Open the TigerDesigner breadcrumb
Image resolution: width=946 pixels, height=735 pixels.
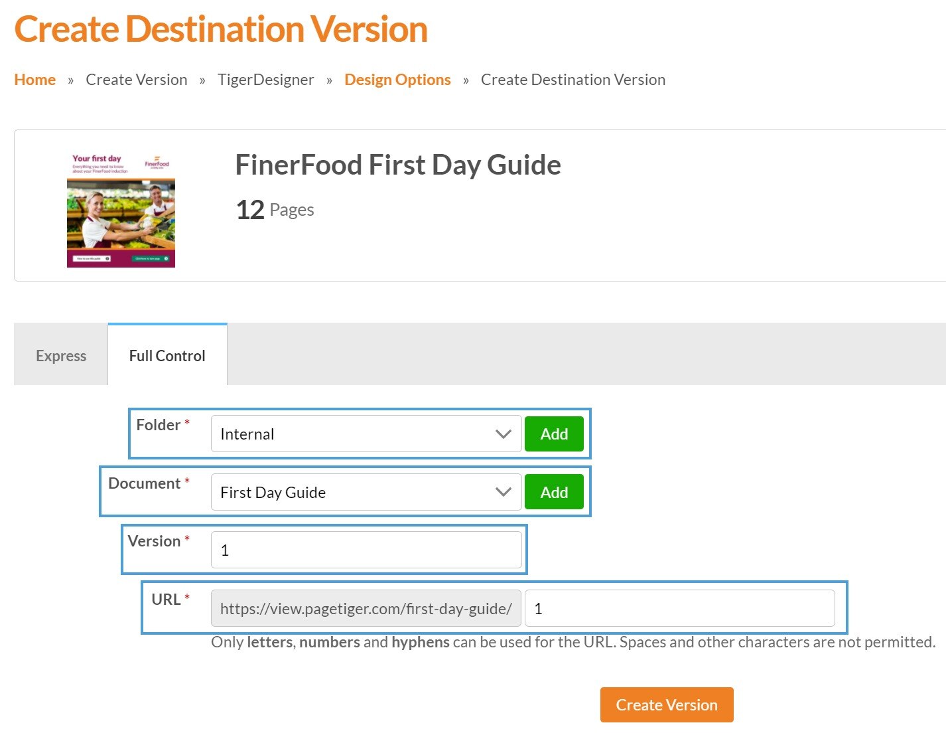265,80
